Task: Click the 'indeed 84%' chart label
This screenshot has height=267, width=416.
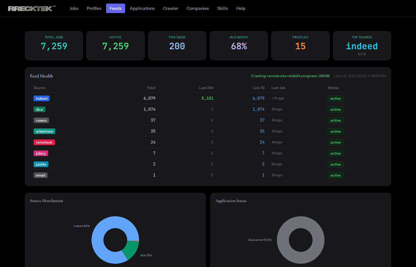Action: tap(82, 226)
